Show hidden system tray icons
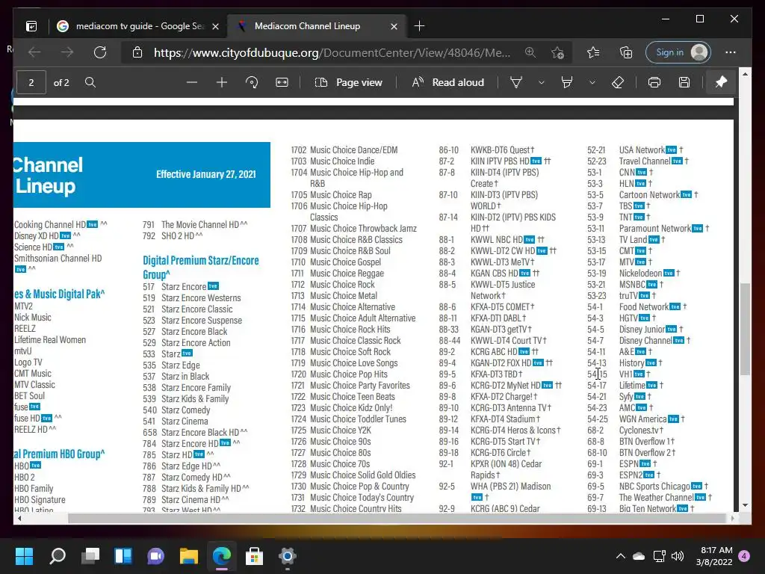 coord(620,556)
